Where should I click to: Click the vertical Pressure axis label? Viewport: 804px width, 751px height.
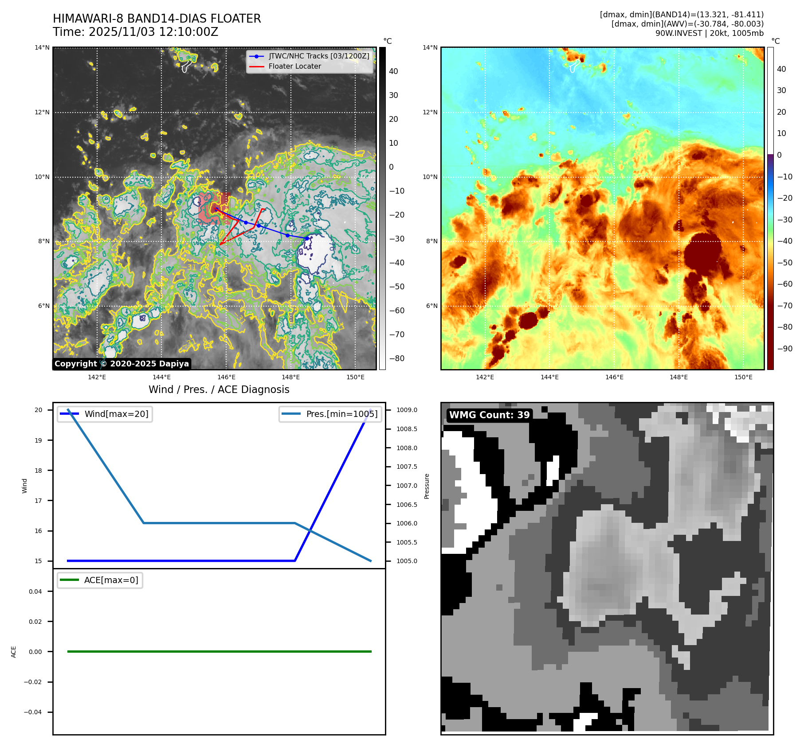(x=427, y=486)
